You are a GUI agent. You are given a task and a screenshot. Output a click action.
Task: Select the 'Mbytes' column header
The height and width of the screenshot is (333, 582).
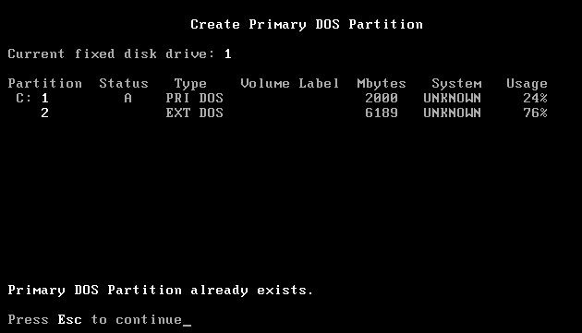pyautogui.click(x=382, y=84)
